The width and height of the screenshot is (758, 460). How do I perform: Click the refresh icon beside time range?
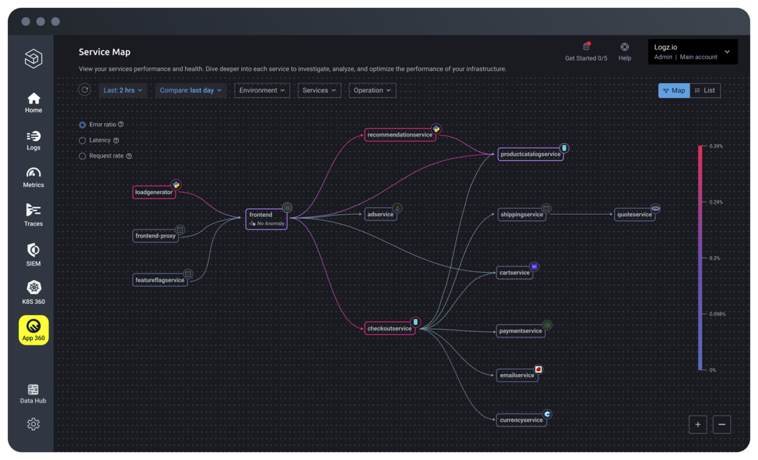click(x=84, y=90)
